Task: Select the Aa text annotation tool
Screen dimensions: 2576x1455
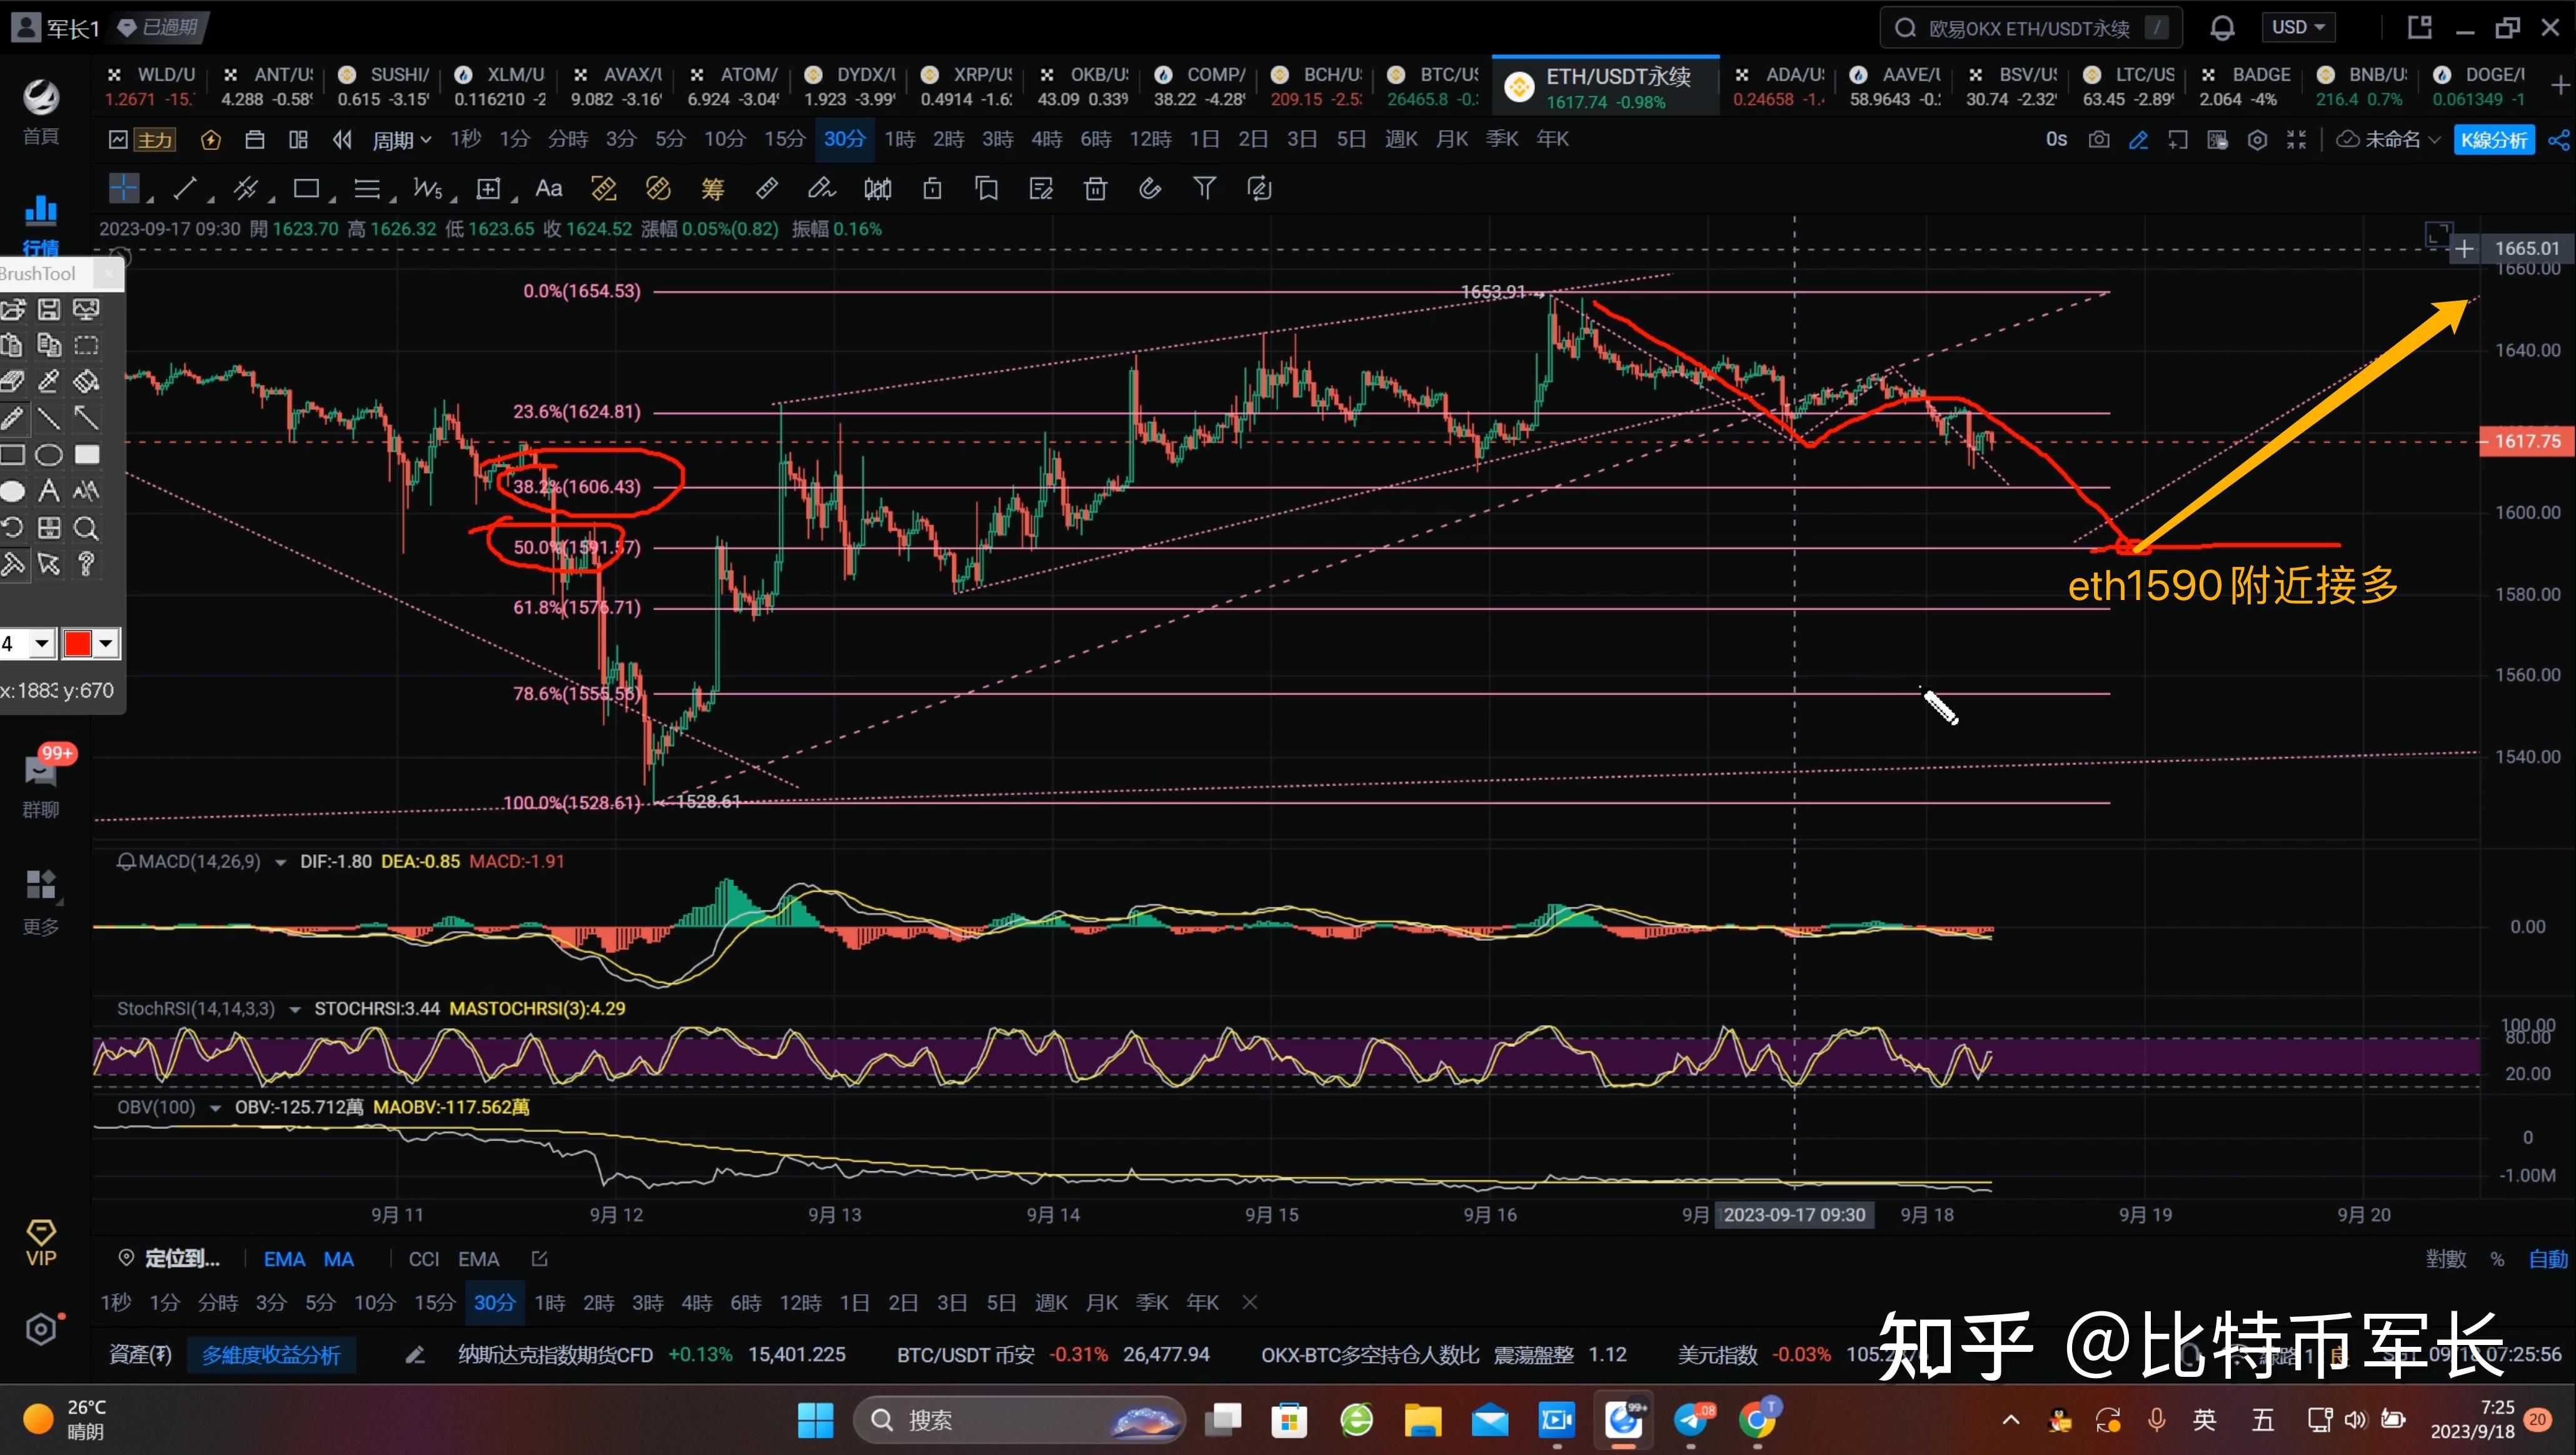Action: click(x=549, y=188)
